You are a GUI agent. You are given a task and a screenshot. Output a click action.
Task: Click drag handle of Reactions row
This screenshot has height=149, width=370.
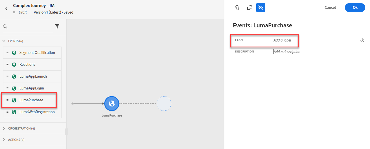7,65
